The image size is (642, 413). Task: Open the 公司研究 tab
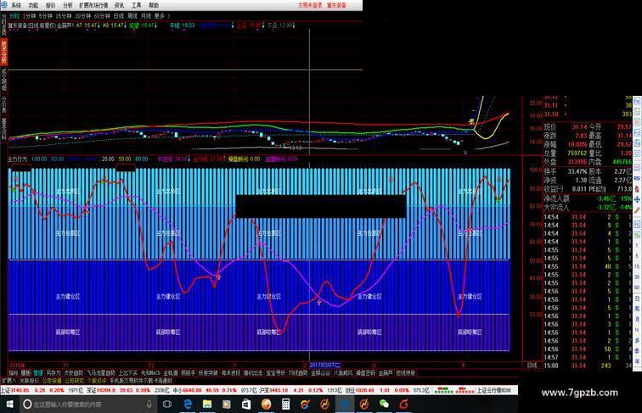point(74,381)
